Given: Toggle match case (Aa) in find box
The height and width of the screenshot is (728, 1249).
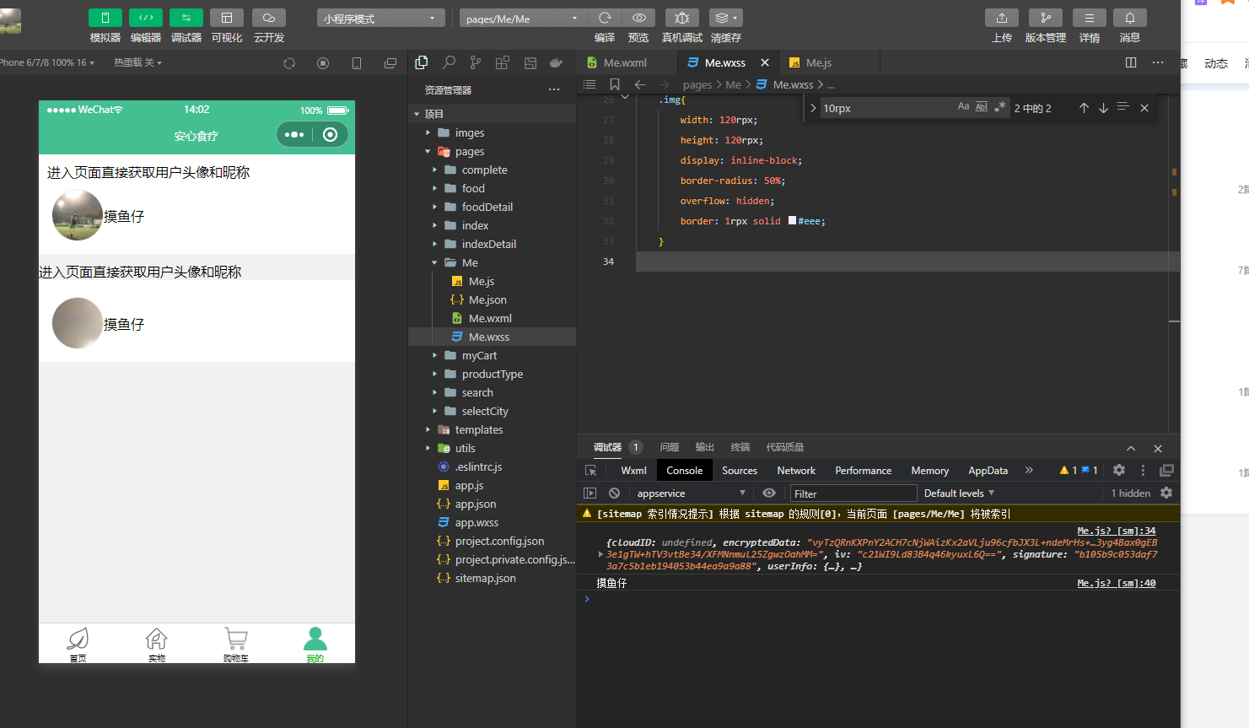Looking at the screenshot, I should (x=963, y=106).
